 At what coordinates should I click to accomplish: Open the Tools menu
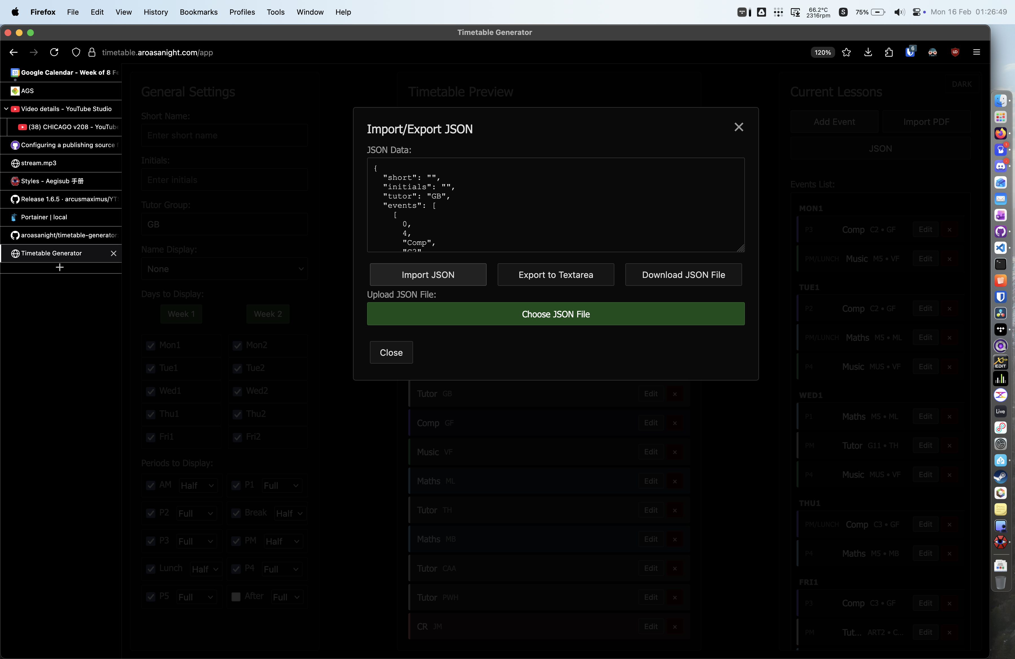point(275,12)
